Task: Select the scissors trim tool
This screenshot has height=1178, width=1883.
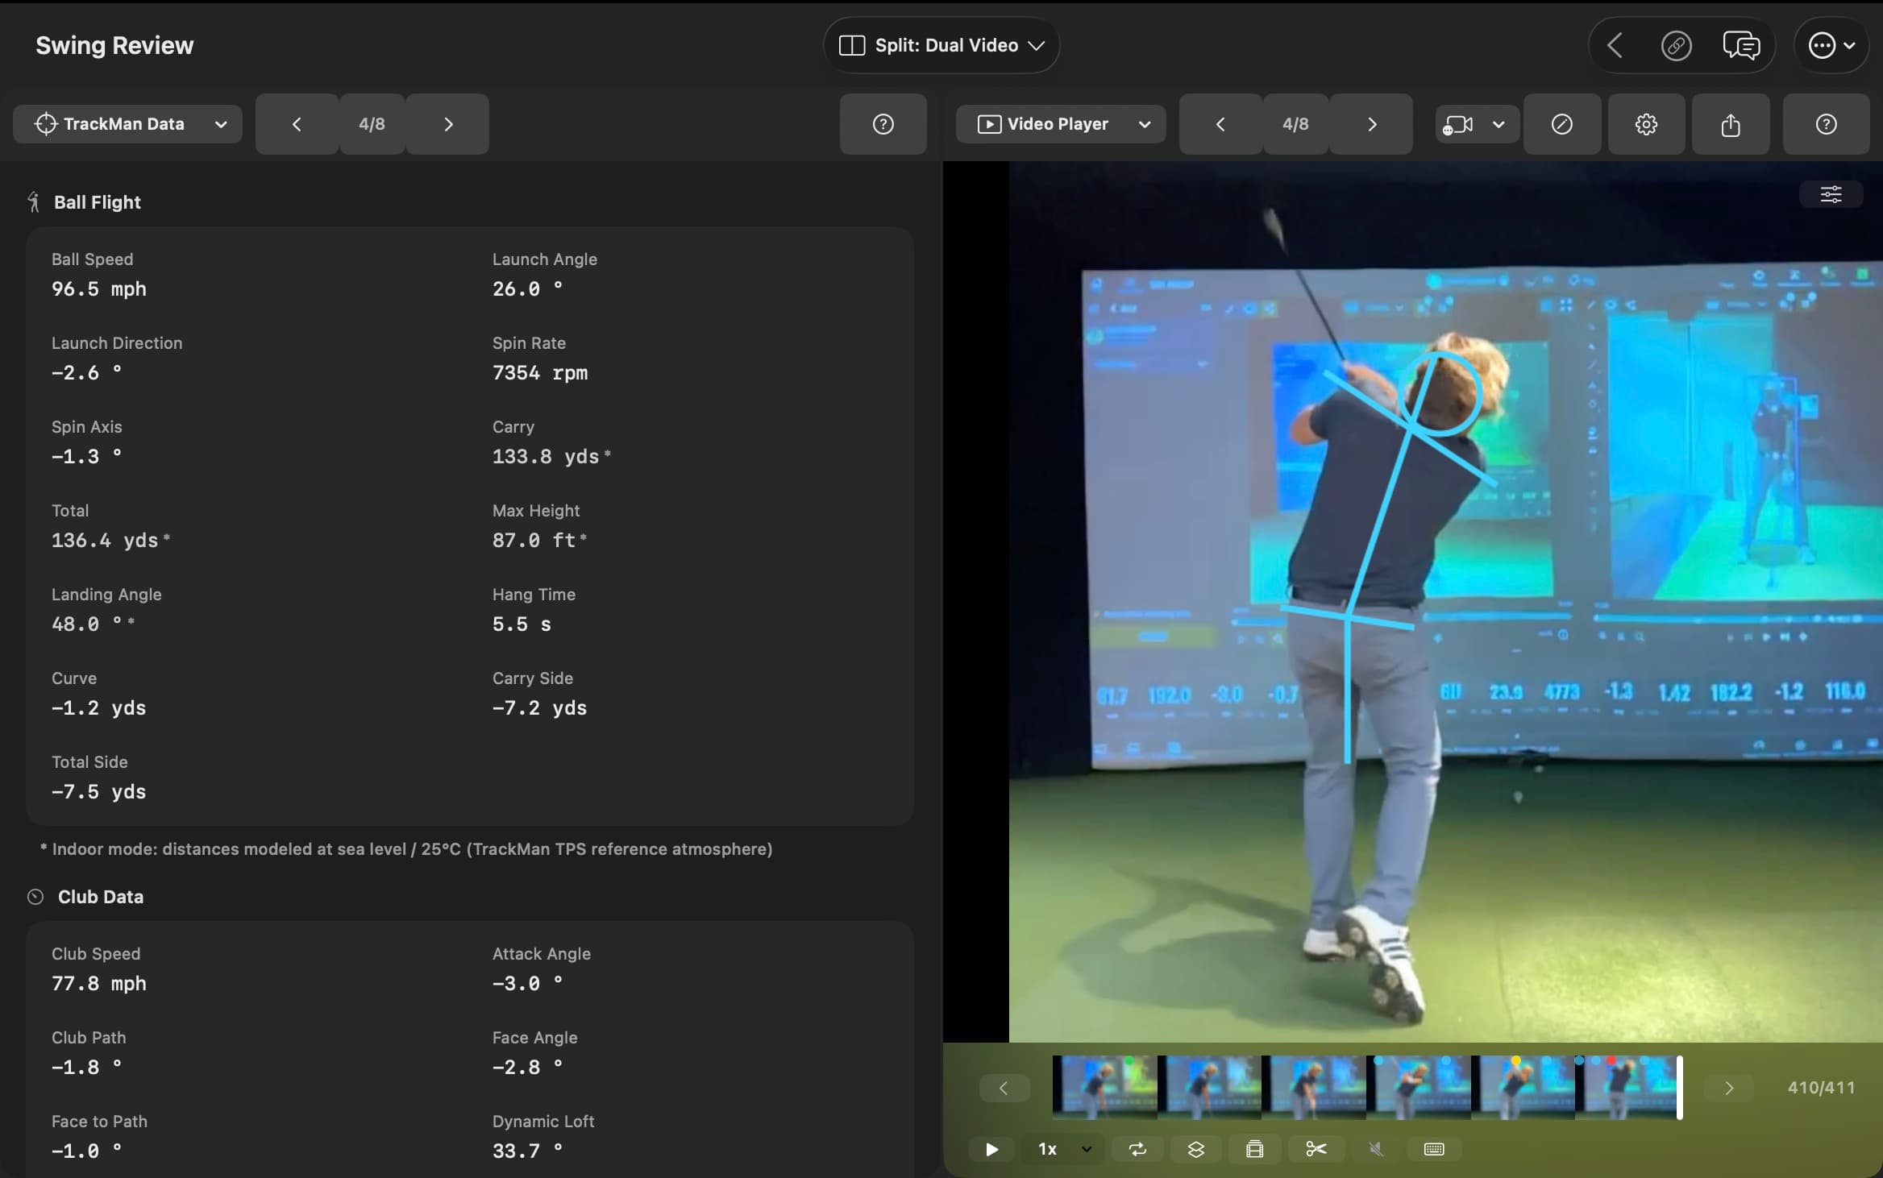Action: 1316,1149
